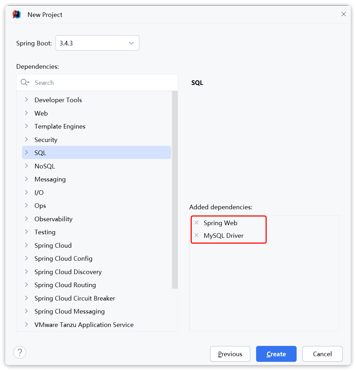Expand the Spring Cloud Config chevron
The image size is (356, 371).
tap(26, 258)
